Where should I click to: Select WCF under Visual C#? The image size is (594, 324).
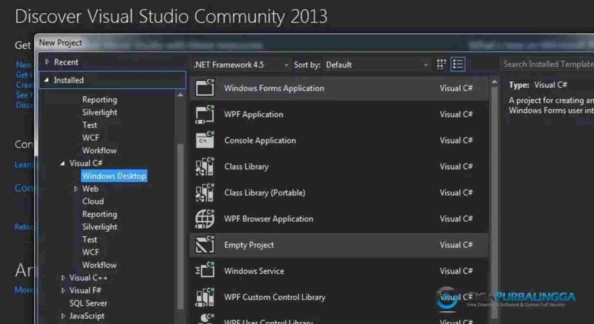pos(90,253)
